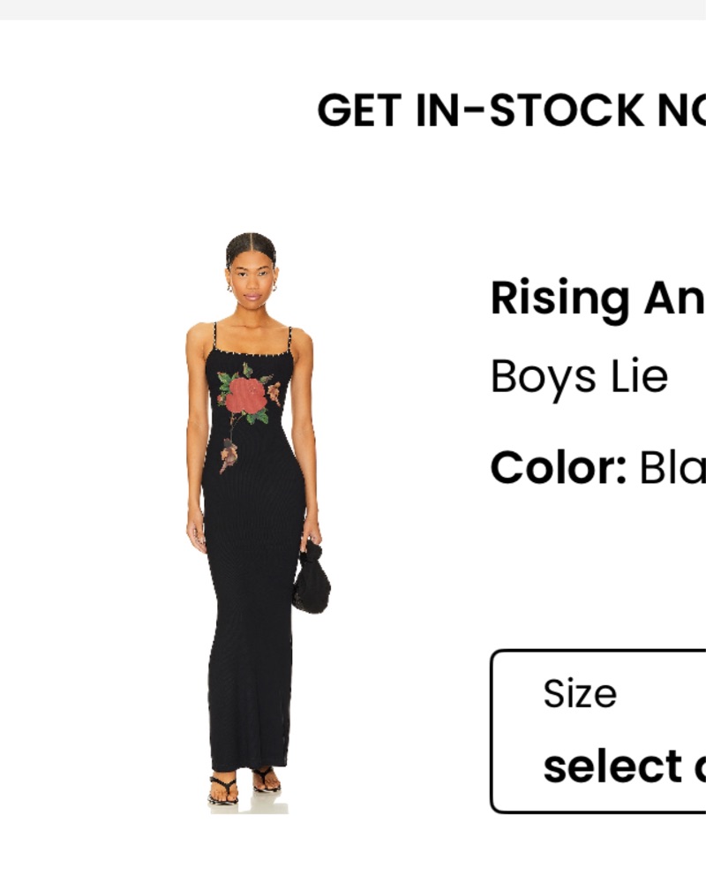Image resolution: width=706 pixels, height=883 pixels.
Task: Visit the Boys Lie brand link
Action: [x=579, y=376]
